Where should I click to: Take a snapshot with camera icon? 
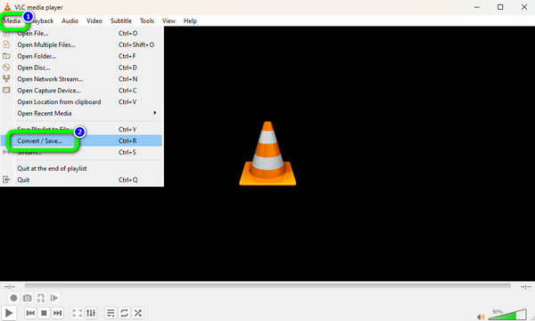coord(28,298)
